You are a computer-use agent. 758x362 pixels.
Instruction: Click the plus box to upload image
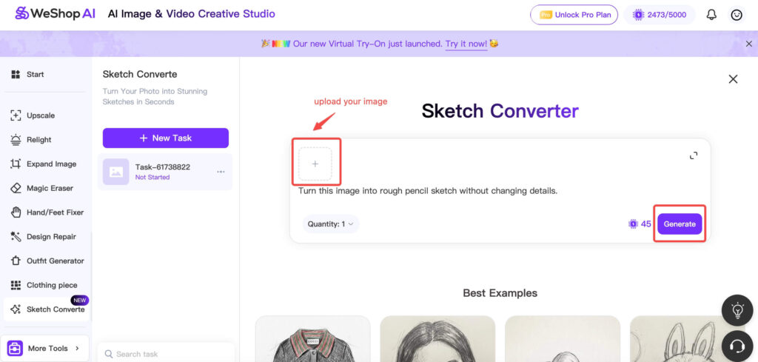pos(315,164)
